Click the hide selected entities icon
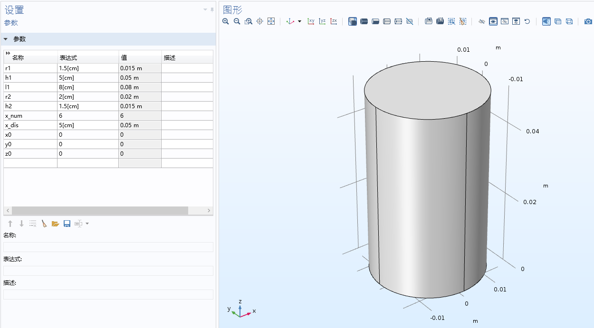 [x=482, y=21]
